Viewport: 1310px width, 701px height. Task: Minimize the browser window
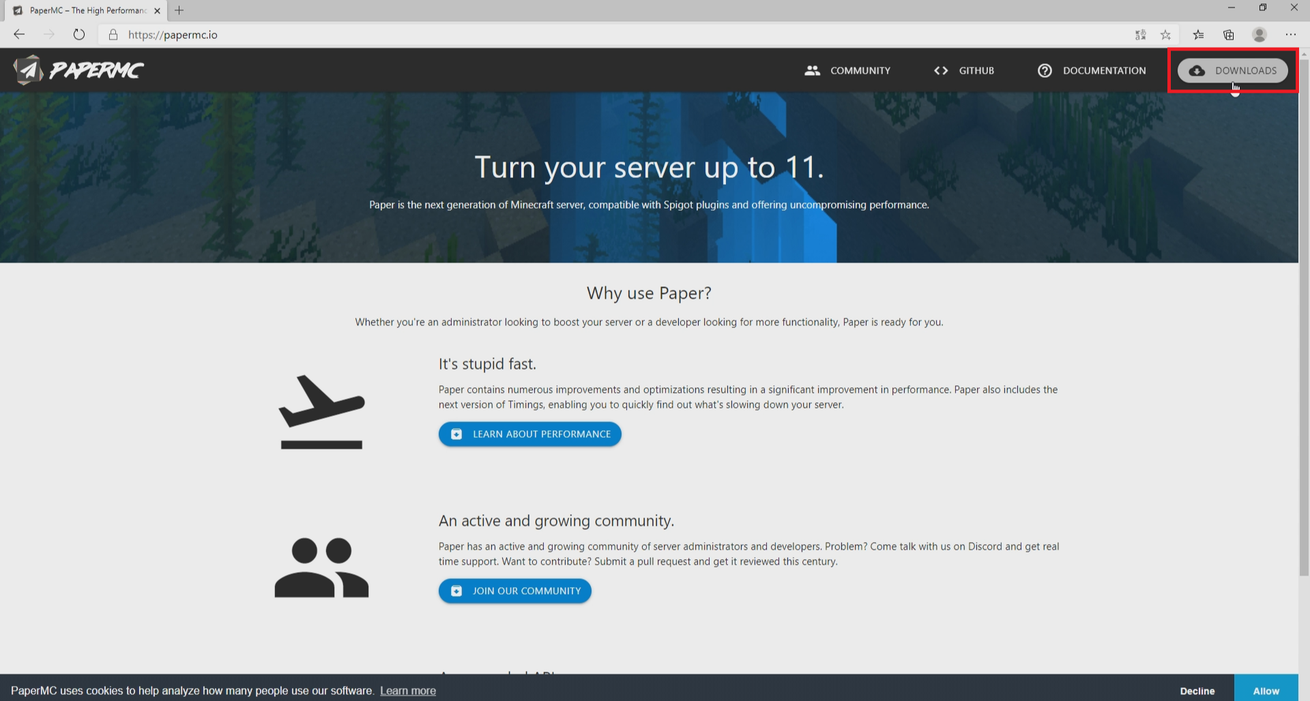[x=1232, y=8]
